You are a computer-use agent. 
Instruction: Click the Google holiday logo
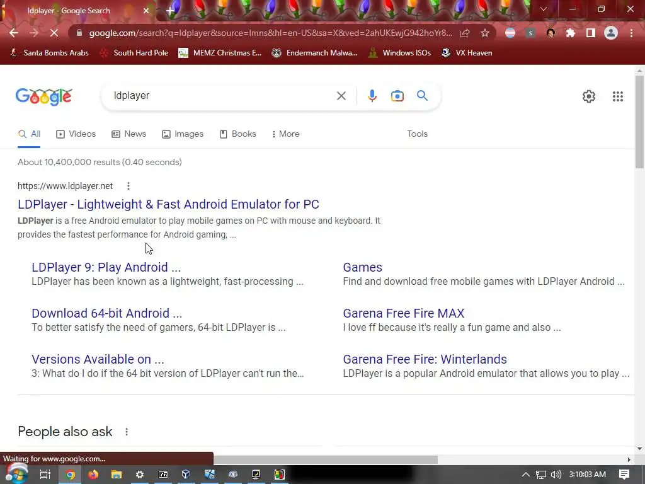(x=44, y=96)
